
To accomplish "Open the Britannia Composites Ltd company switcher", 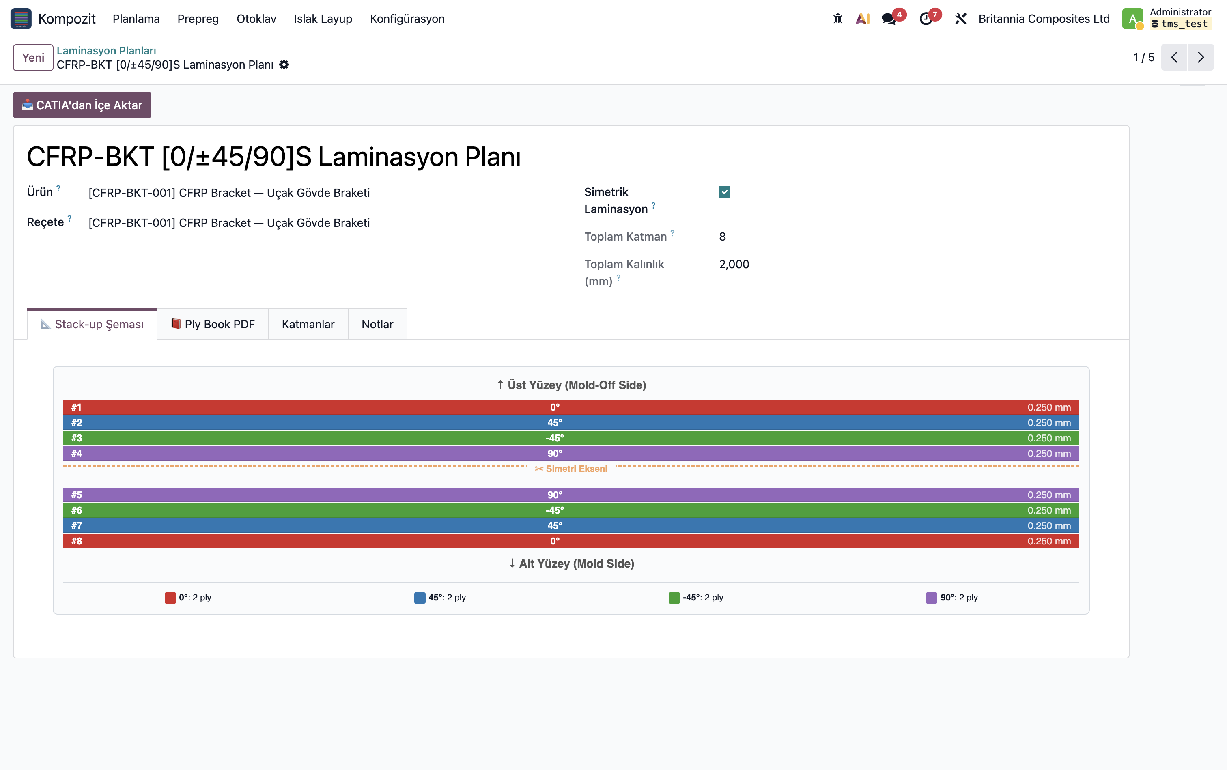I will (x=1044, y=19).
